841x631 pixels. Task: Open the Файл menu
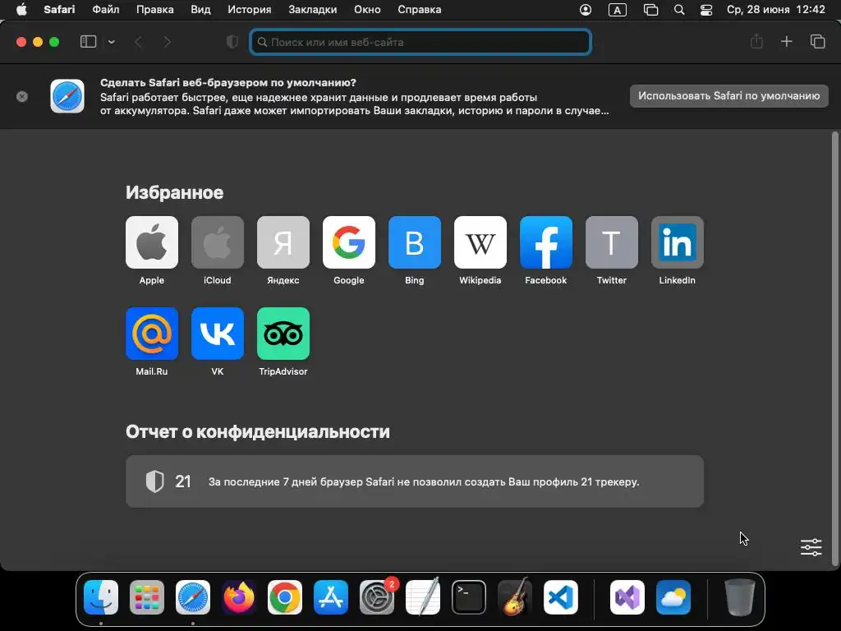coord(106,10)
